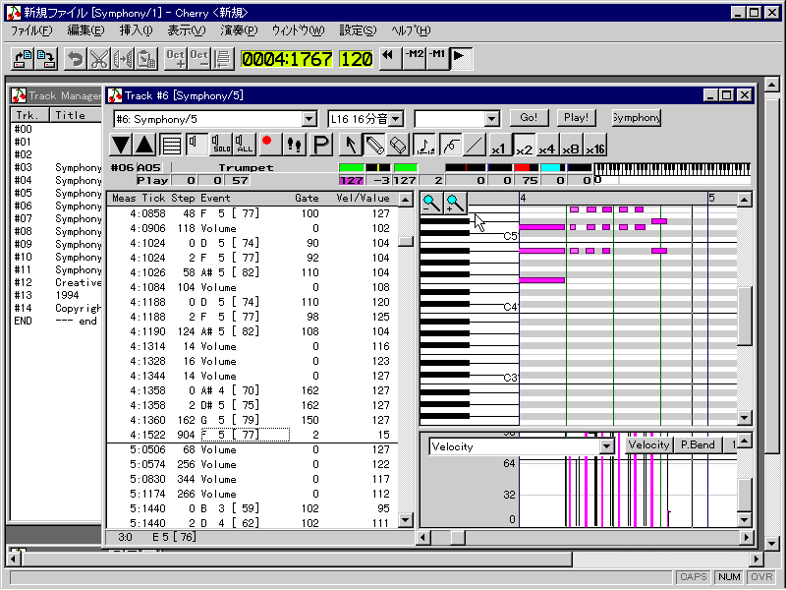The width and height of the screenshot is (786, 590).
Task: Click the play triangle in main toolbar
Action: coord(461,58)
